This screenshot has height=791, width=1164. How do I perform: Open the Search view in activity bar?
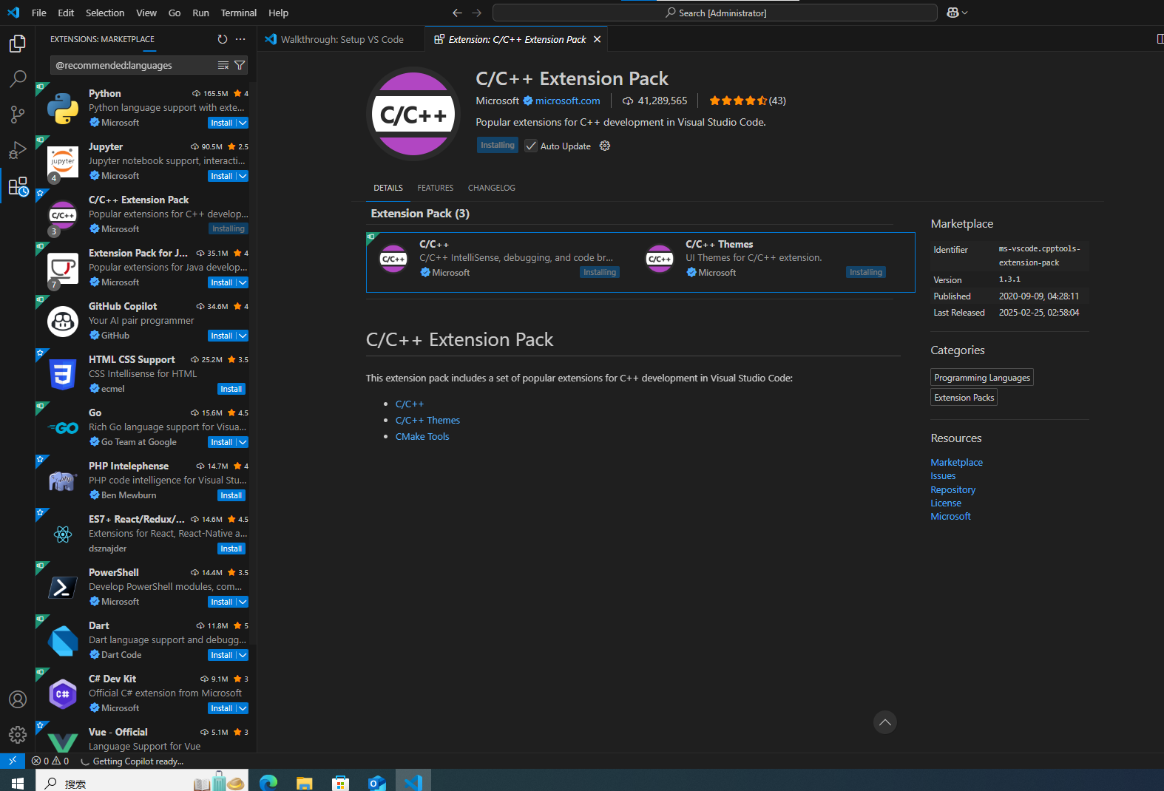click(18, 78)
